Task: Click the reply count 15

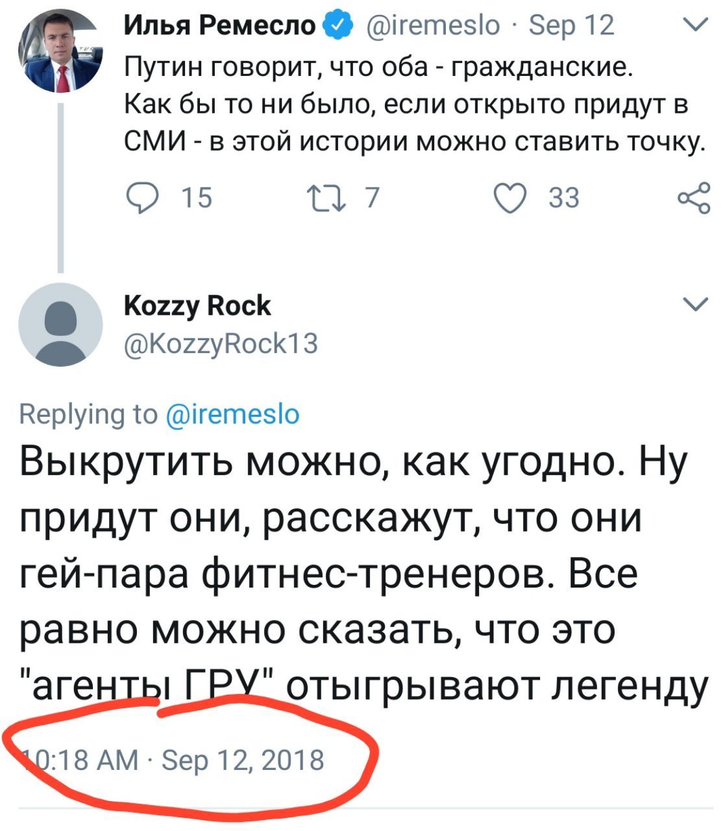Action: (195, 198)
